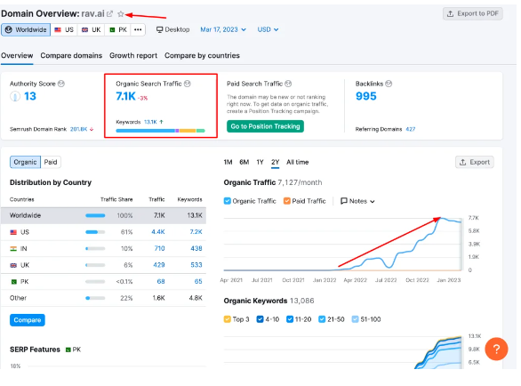Open rav.ai external link icon
The width and height of the screenshot is (521, 386).
109,14
